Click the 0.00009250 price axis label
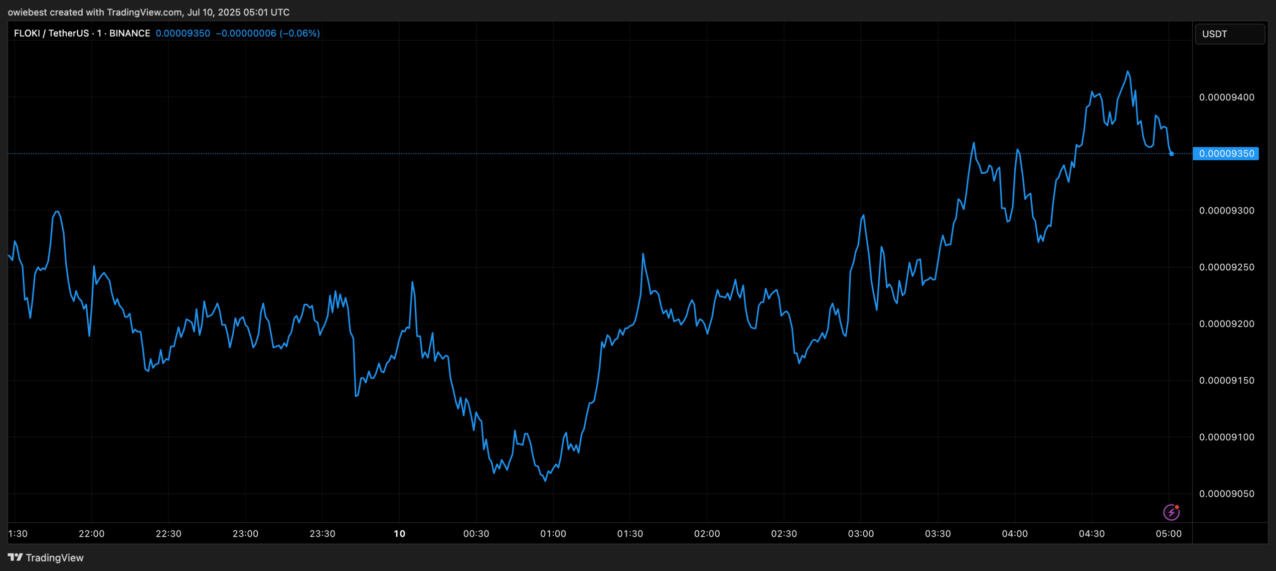The width and height of the screenshot is (1276, 571). (x=1227, y=267)
